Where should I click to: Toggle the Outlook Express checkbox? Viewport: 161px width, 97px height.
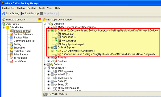coord(52,47)
